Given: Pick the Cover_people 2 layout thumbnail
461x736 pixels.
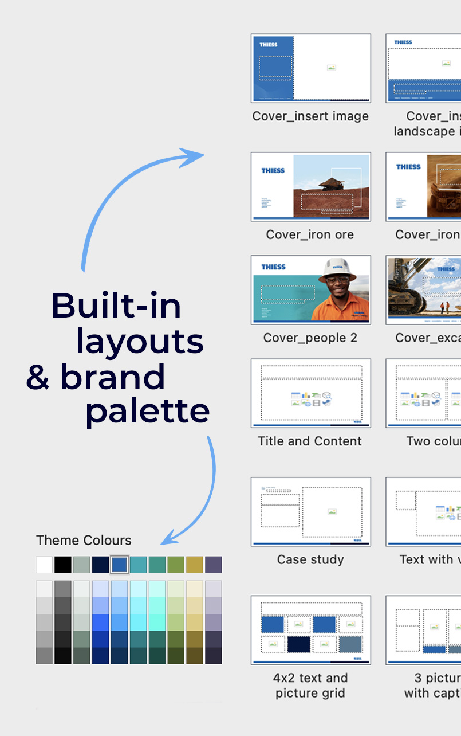Looking at the screenshot, I should point(310,289).
